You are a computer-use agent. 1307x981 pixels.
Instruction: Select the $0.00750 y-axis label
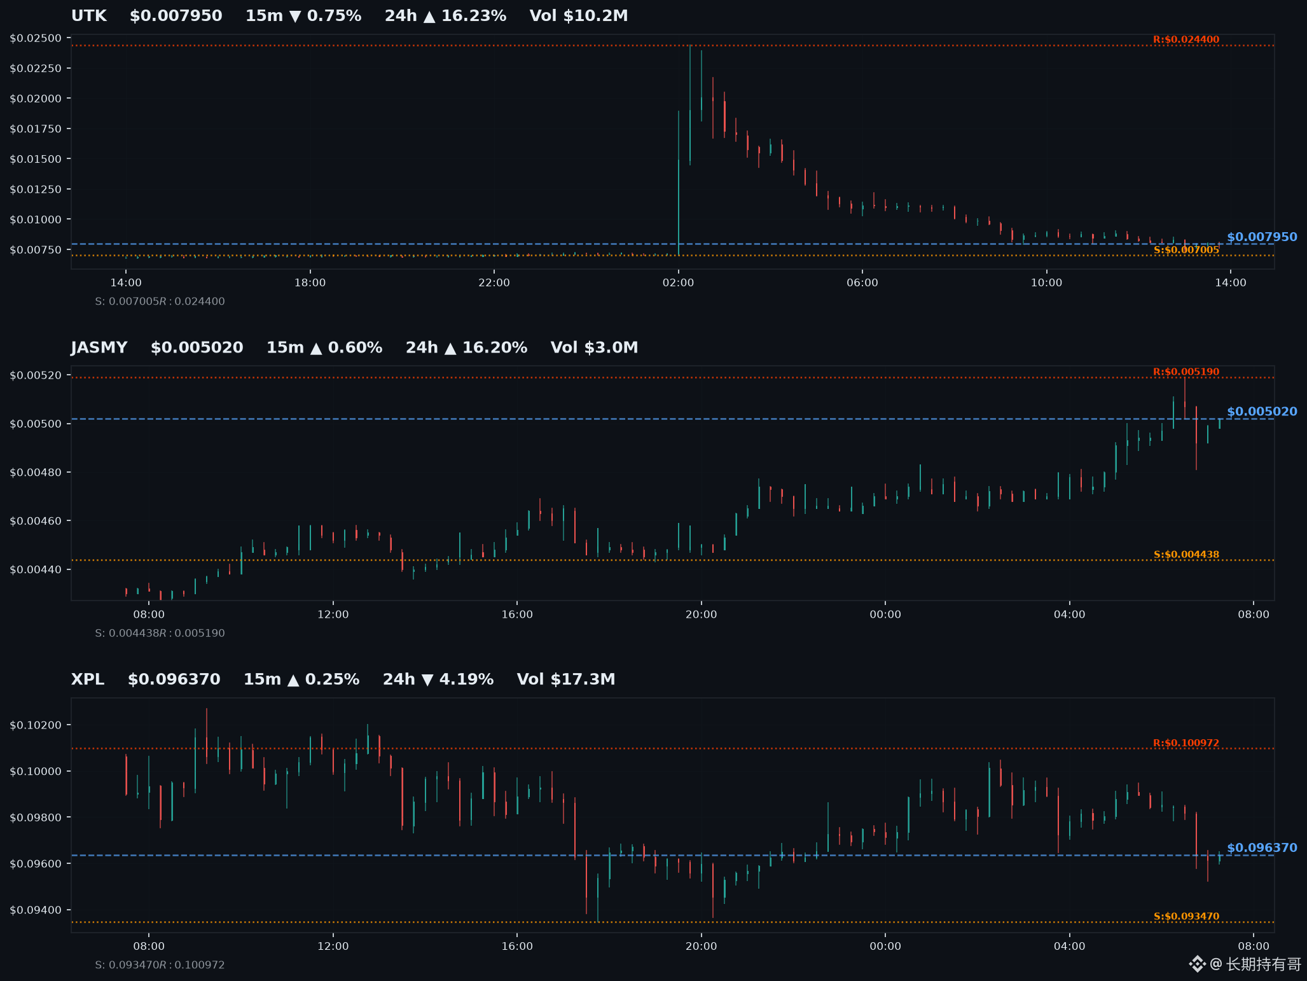point(36,250)
